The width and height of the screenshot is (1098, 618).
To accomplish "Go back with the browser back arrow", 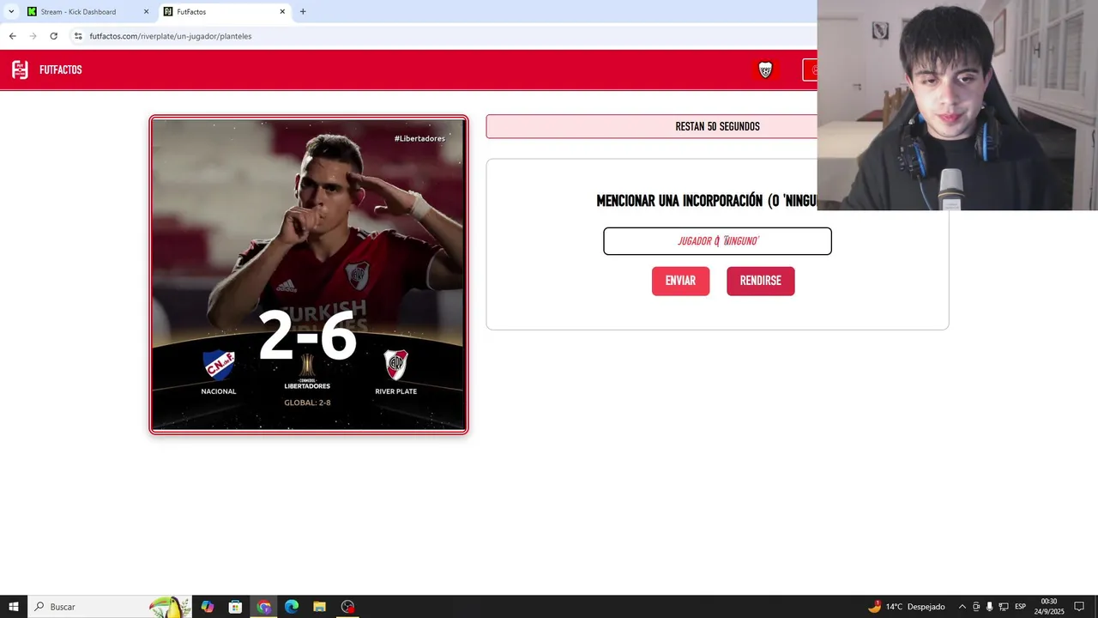I will [x=12, y=36].
